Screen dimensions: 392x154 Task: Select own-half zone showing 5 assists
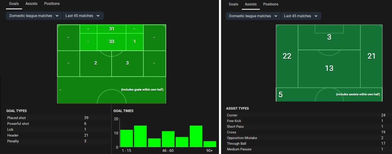[x=281, y=95]
